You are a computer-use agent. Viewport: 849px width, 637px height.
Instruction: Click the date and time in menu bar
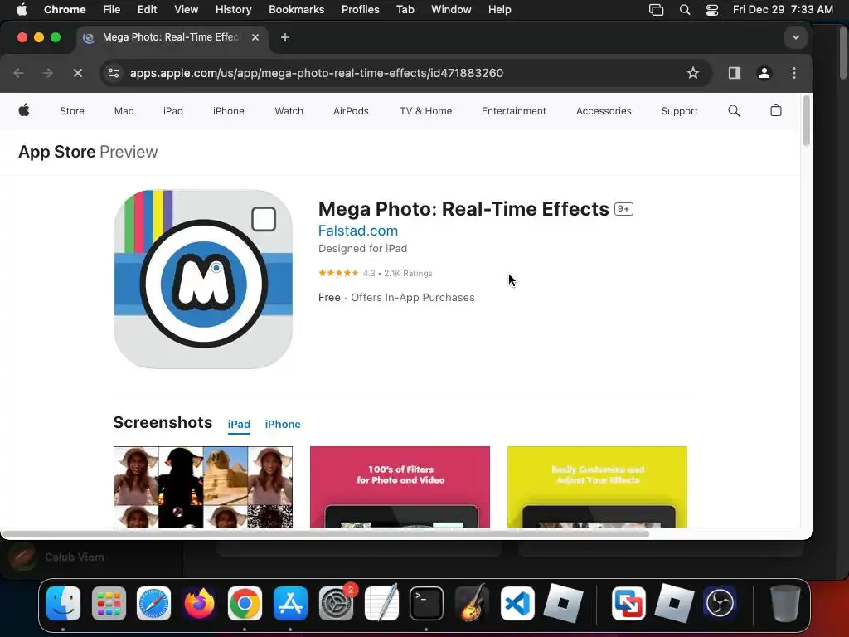tap(783, 10)
